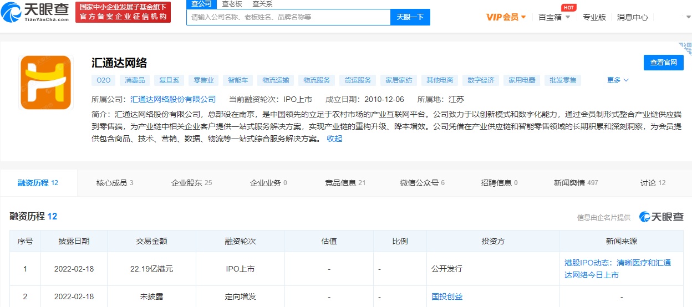Click the 查看官网 button
Viewport: 692px width, 307px height.
[664, 63]
